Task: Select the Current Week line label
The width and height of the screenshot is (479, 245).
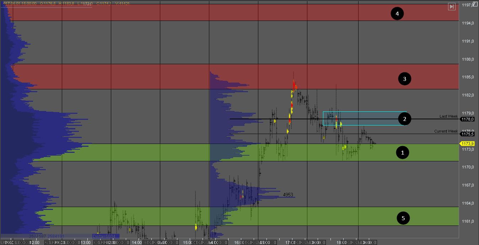Action: point(446,131)
